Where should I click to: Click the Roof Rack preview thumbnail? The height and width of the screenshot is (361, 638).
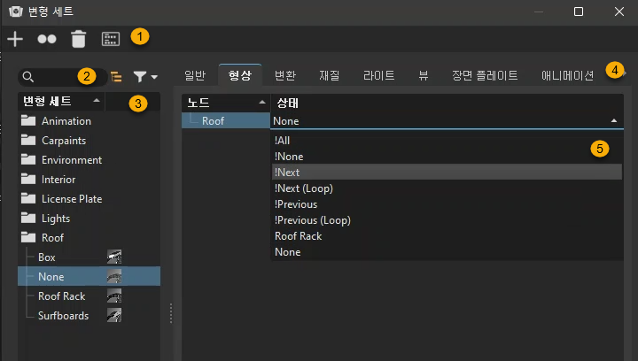pyautogui.click(x=114, y=296)
